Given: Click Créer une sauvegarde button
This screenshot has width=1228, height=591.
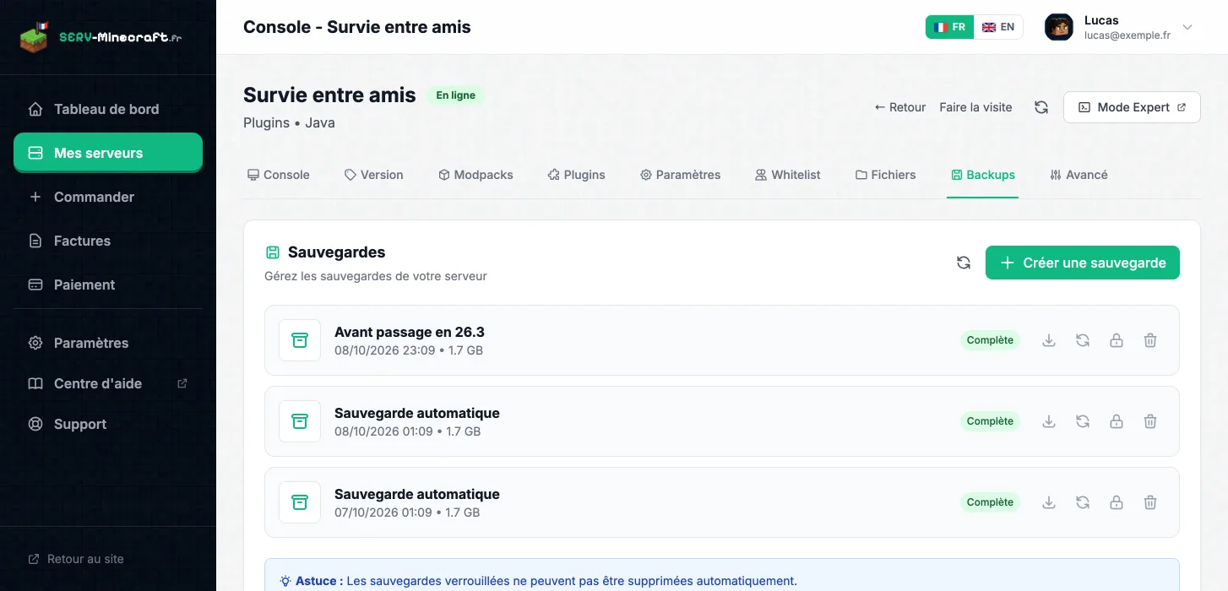Looking at the screenshot, I should click(x=1083, y=263).
